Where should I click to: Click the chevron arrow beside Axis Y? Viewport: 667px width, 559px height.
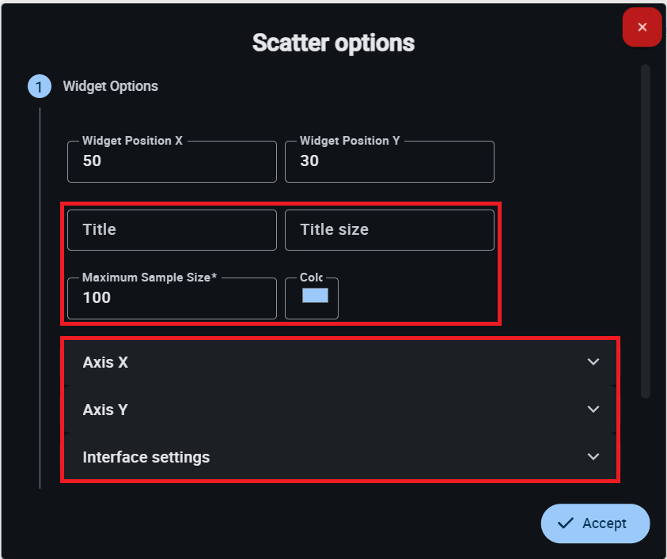pyautogui.click(x=593, y=410)
